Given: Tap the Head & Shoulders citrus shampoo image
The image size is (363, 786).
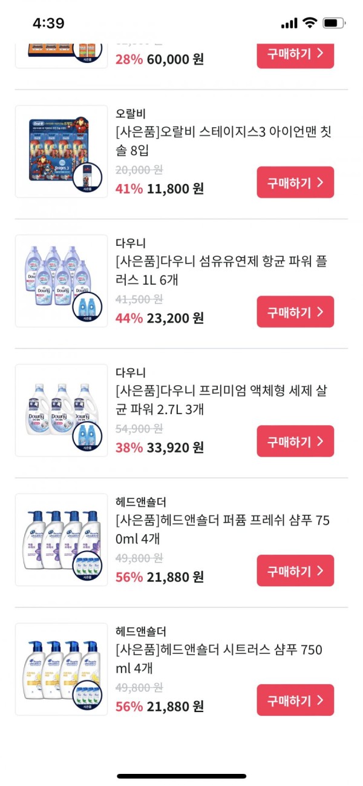Looking at the screenshot, I should tap(61, 670).
